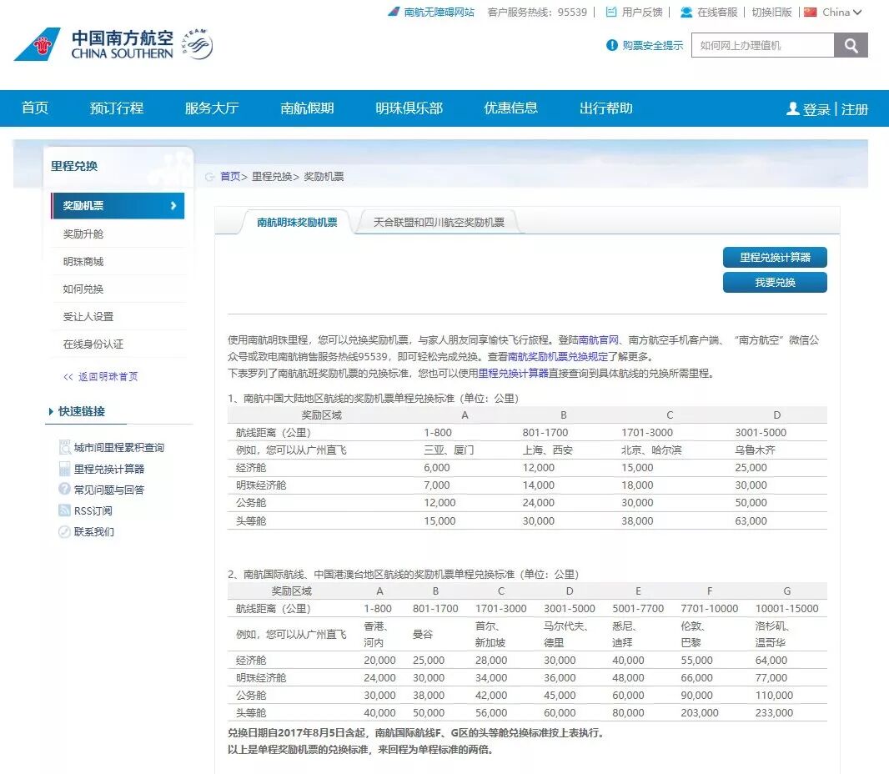
Task: Focus the 如何网上办理值机 search field
Action: [762, 45]
